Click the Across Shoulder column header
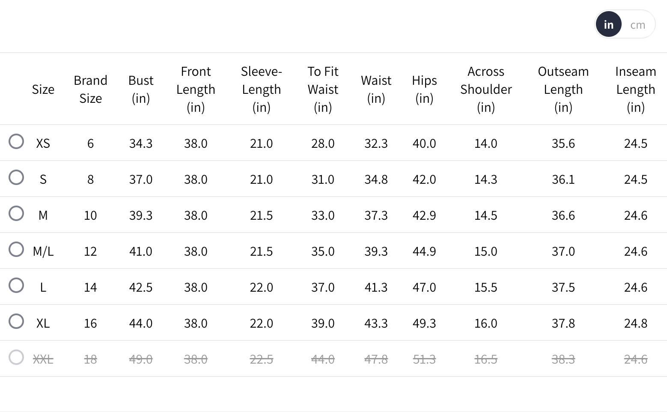The image size is (667, 412). (x=486, y=89)
